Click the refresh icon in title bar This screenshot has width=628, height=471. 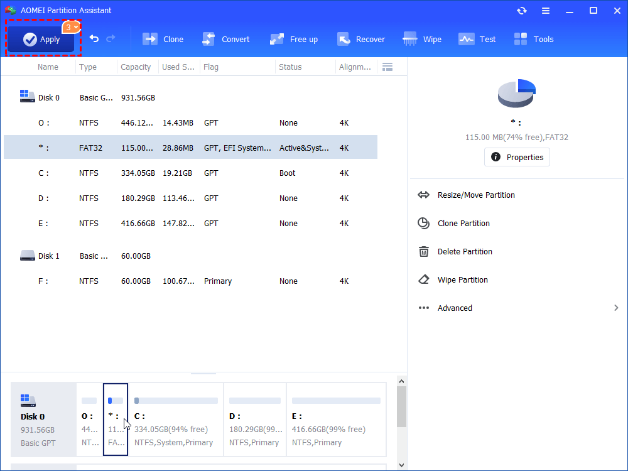521,11
